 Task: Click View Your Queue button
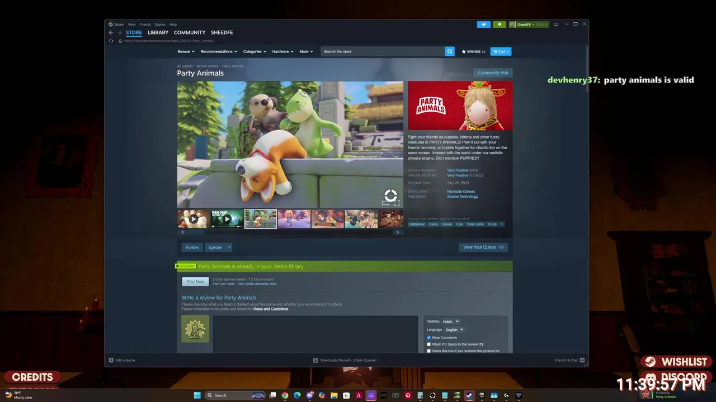[x=483, y=247]
